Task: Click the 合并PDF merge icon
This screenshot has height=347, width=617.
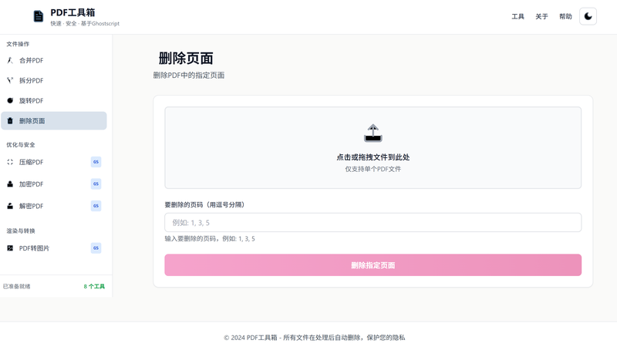Action: (x=10, y=60)
